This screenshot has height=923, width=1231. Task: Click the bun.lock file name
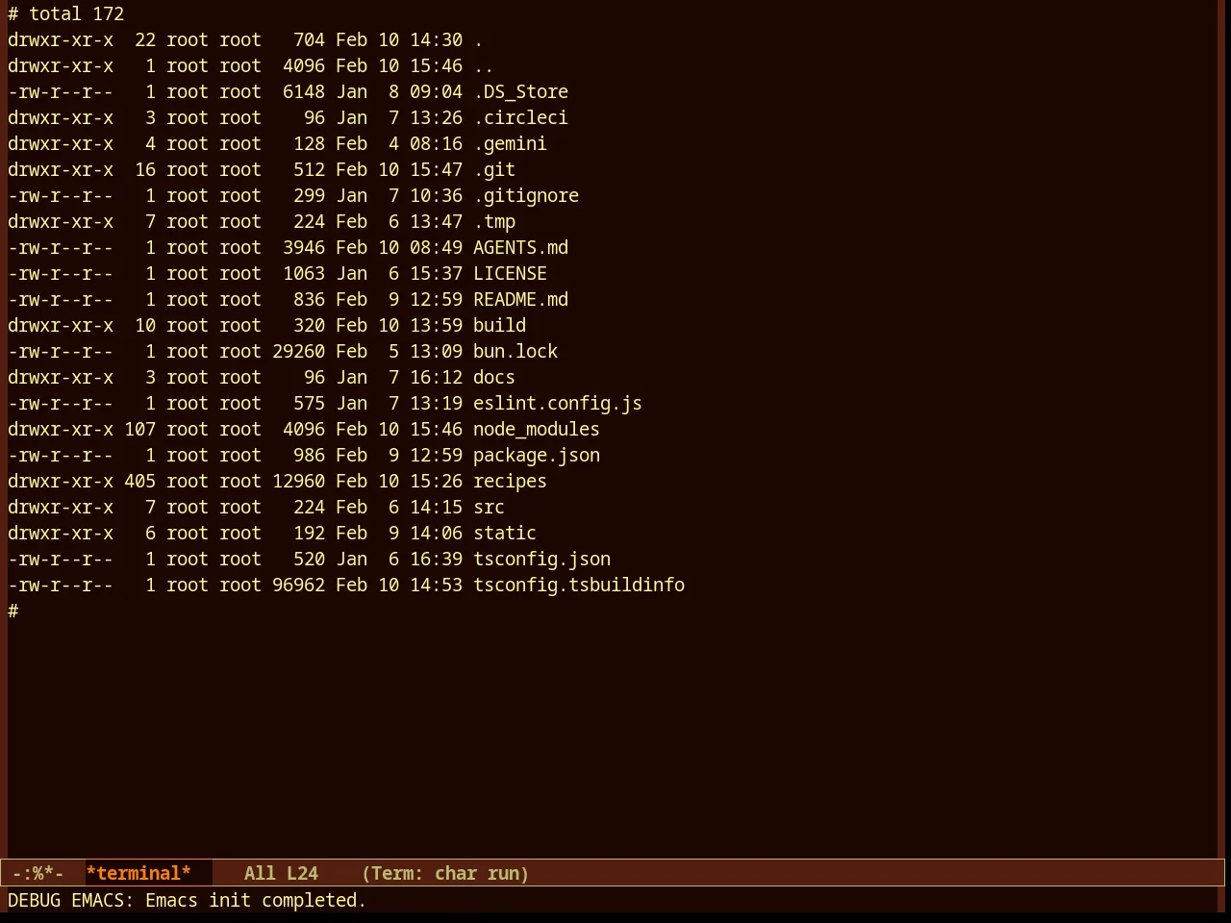coord(515,352)
